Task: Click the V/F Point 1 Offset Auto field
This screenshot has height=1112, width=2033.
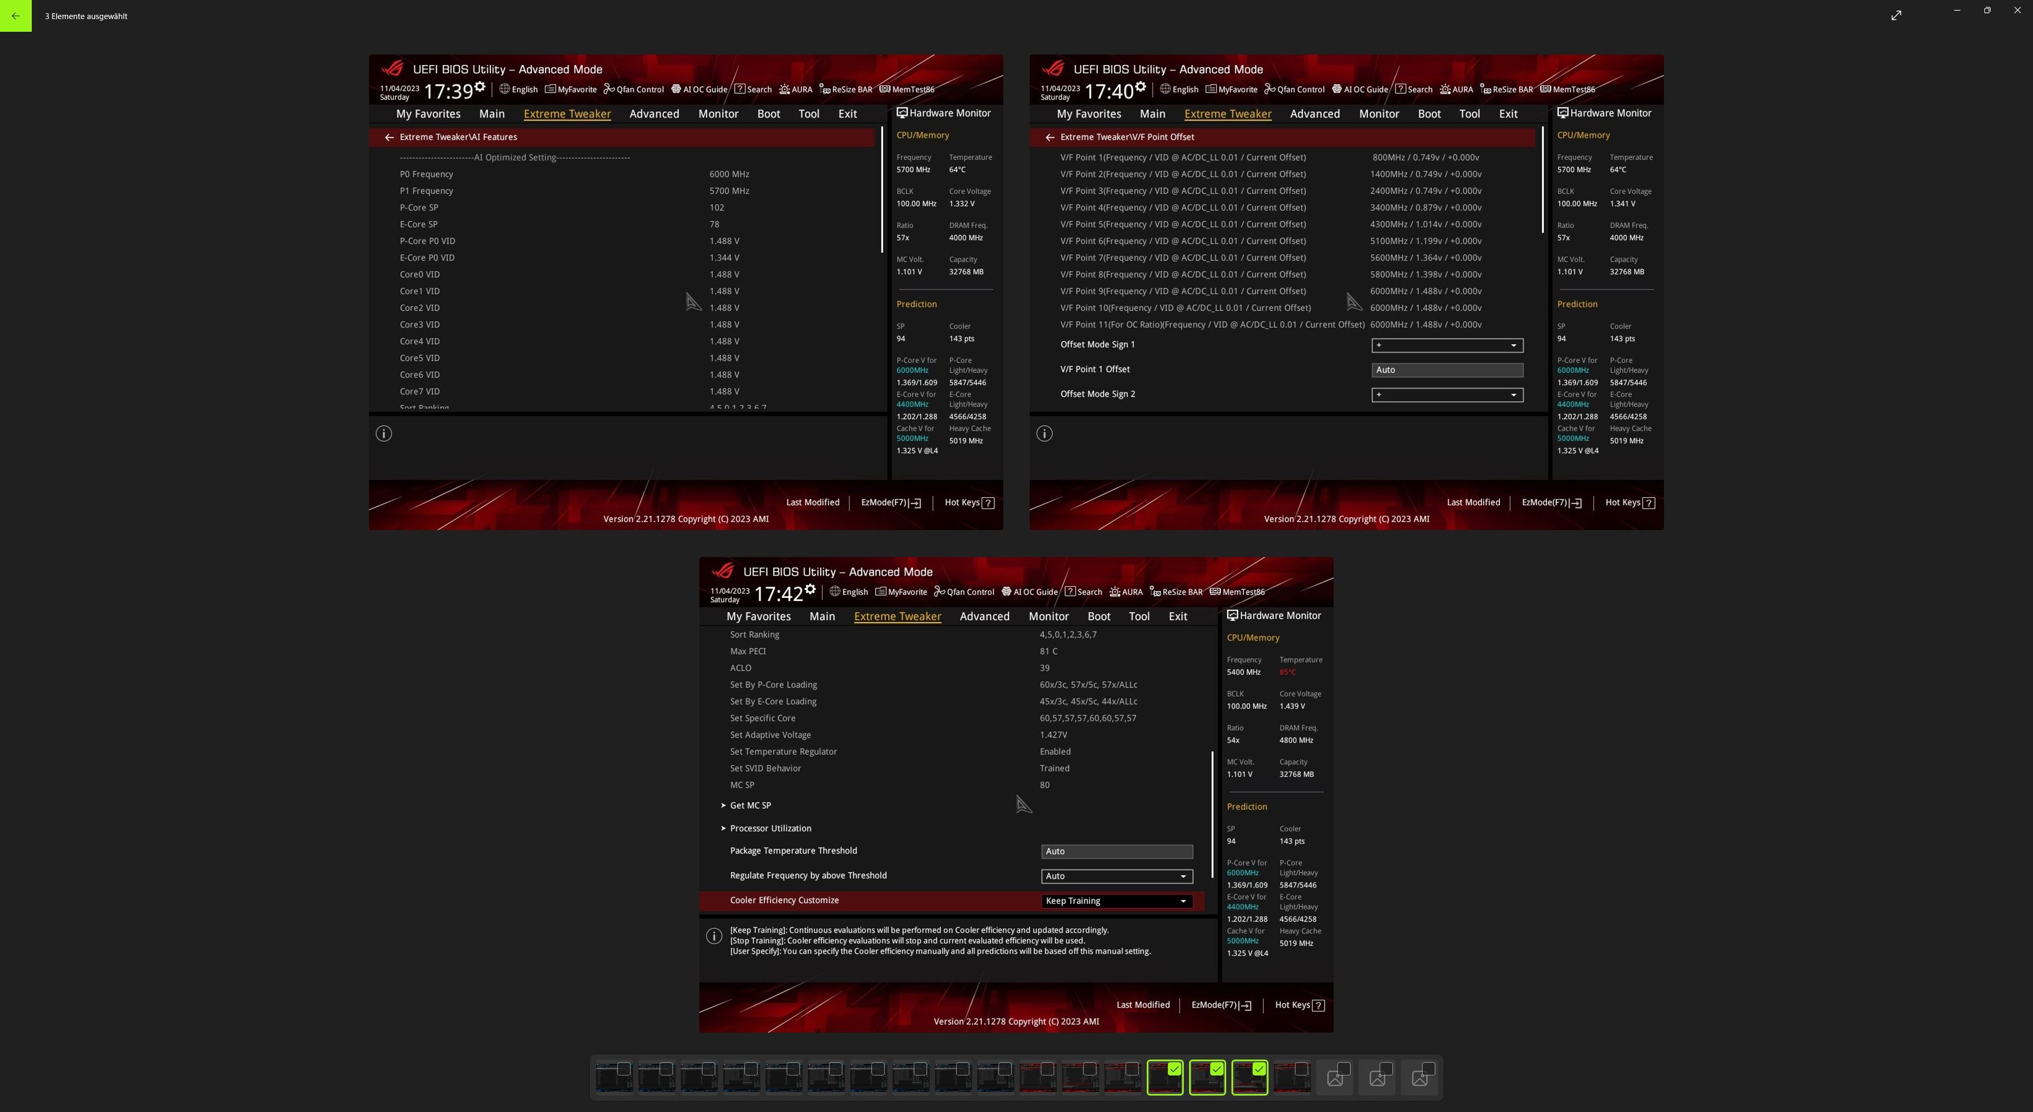Action: point(1446,370)
